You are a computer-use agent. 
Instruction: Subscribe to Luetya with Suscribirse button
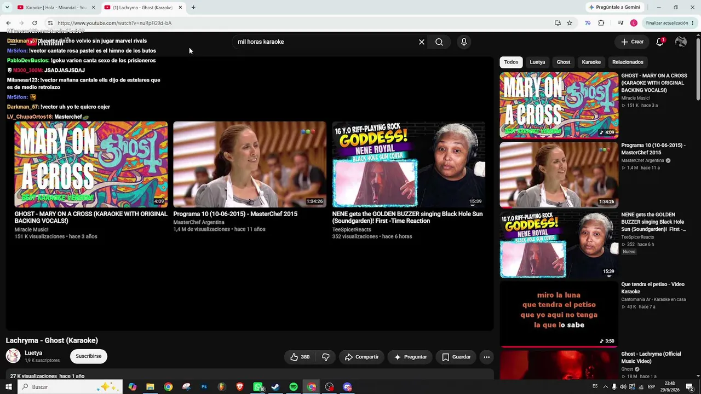(88, 356)
